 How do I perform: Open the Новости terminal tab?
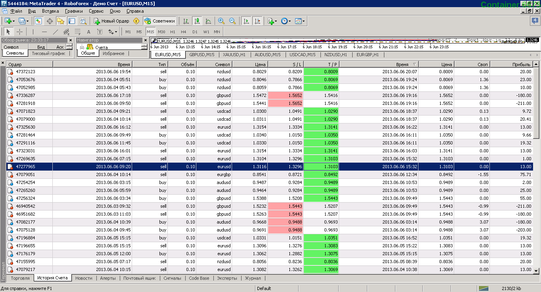pos(84,278)
